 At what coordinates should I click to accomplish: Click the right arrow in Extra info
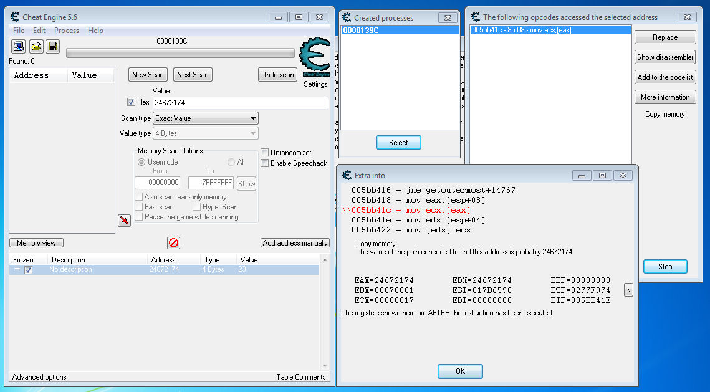[x=628, y=290]
